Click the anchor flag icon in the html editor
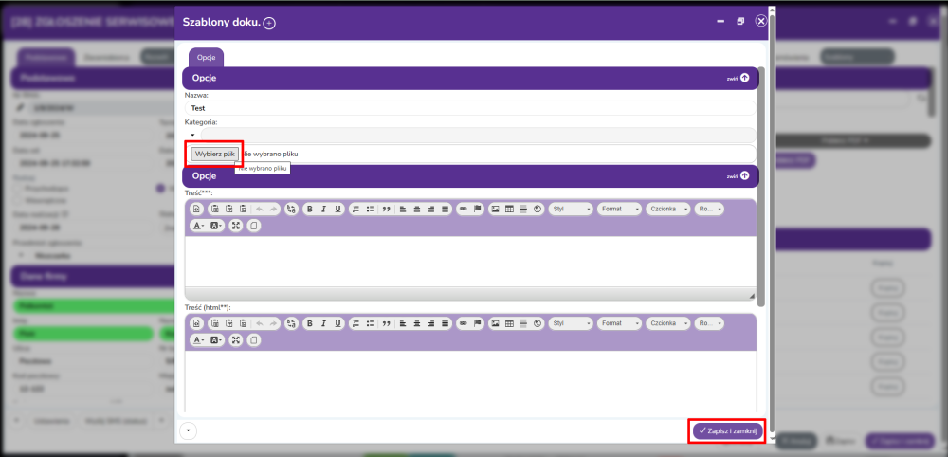948x457 pixels. pos(478,322)
